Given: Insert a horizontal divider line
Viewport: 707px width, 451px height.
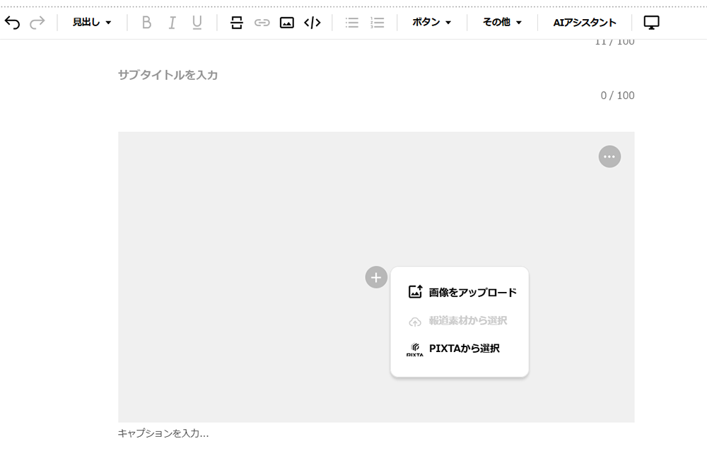Looking at the screenshot, I should click(x=237, y=22).
